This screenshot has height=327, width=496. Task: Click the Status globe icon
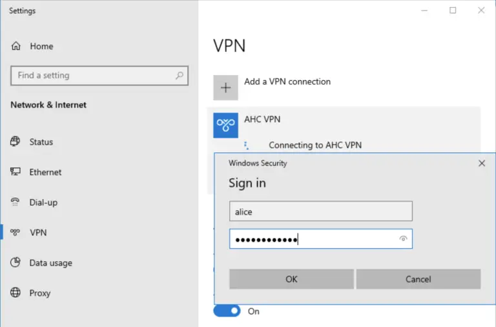tap(15, 141)
